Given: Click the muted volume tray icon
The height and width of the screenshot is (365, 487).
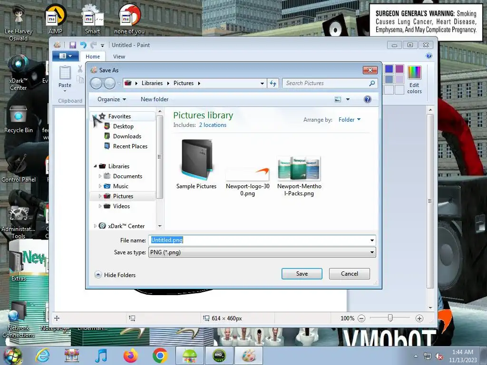Looking at the screenshot, I should point(439,356).
